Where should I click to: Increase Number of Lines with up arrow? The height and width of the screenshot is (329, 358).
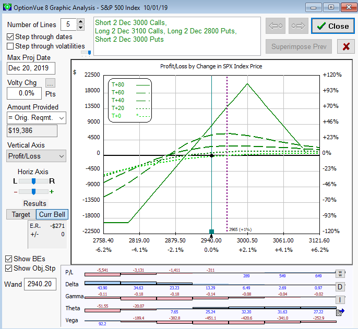click(x=80, y=22)
